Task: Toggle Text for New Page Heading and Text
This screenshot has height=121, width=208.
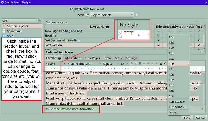Action: (x=199, y=31)
